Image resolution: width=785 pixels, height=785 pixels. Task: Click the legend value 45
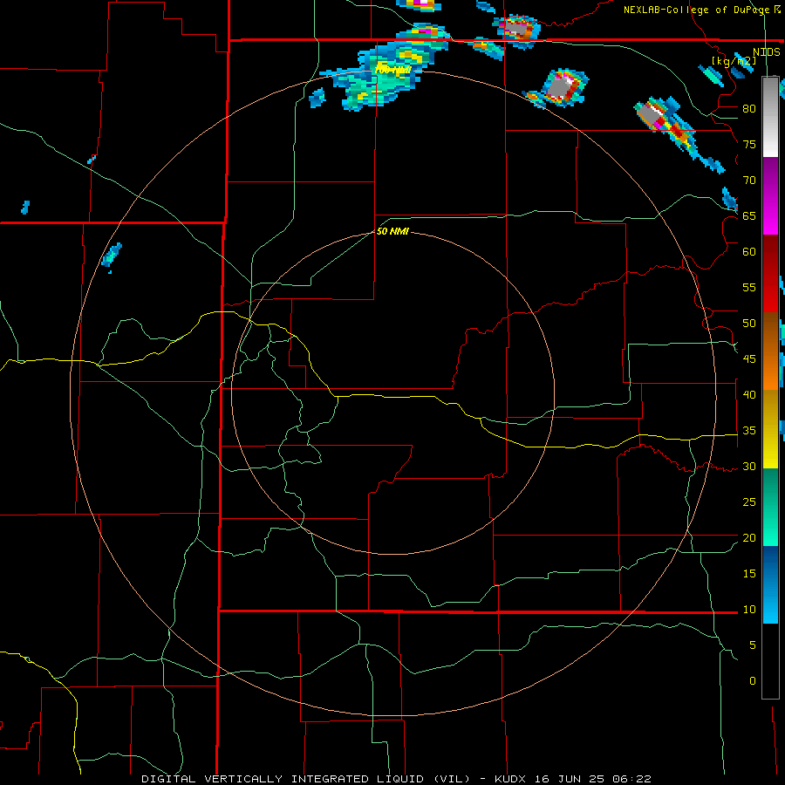[x=749, y=359]
